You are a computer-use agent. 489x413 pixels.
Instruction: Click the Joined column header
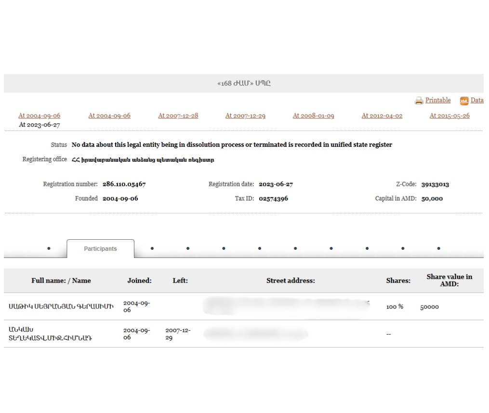pos(139,281)
